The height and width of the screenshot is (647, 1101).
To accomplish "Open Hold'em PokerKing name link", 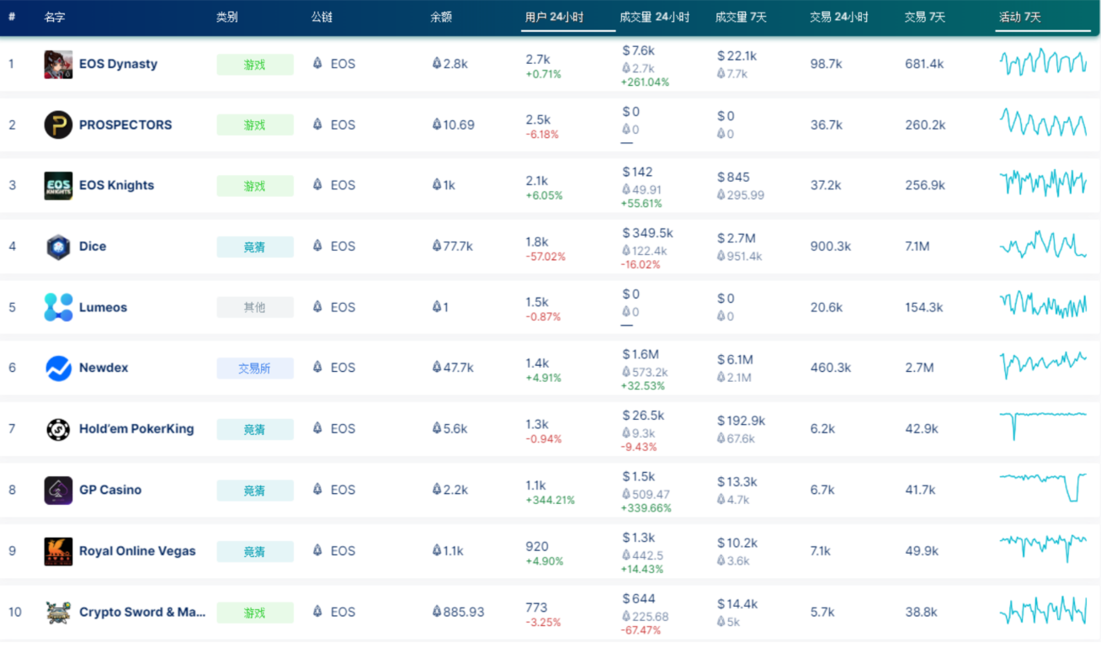I will [x=136, y=428].
